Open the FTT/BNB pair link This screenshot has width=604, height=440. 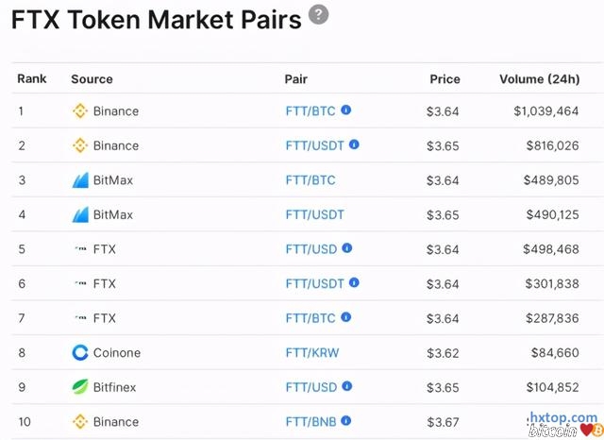[x=310, y=422]
